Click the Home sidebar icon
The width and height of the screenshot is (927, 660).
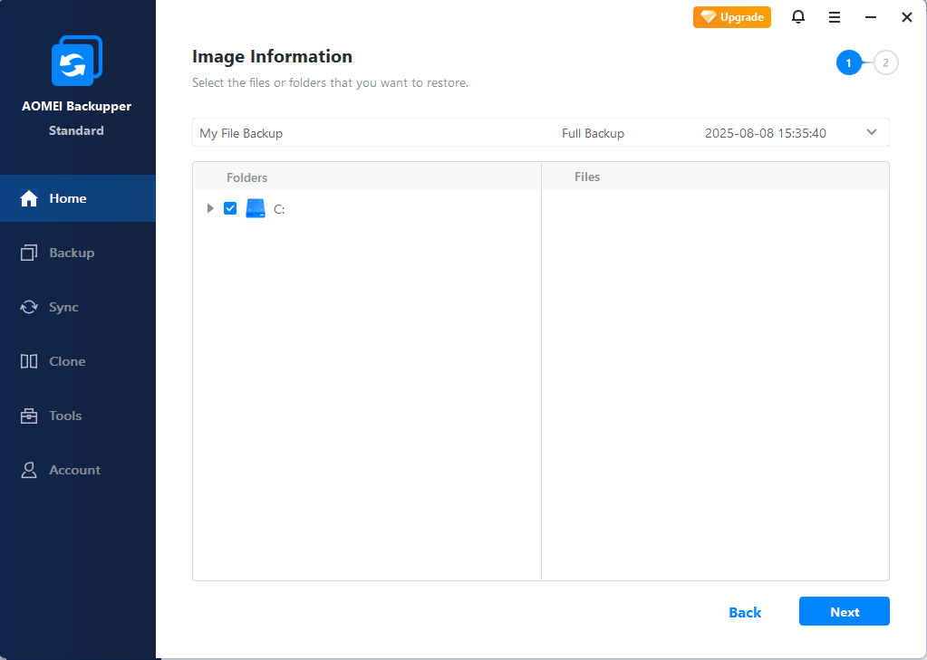pyautogui.click(x=29, y=198)
